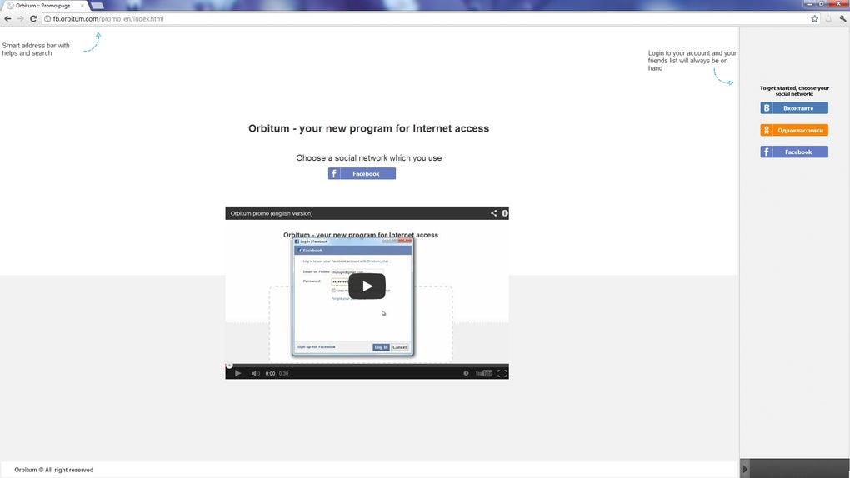The height and width of the screenshot is (478, 850).
Task: Mute the video with the speaker icon
Action: 255,373
